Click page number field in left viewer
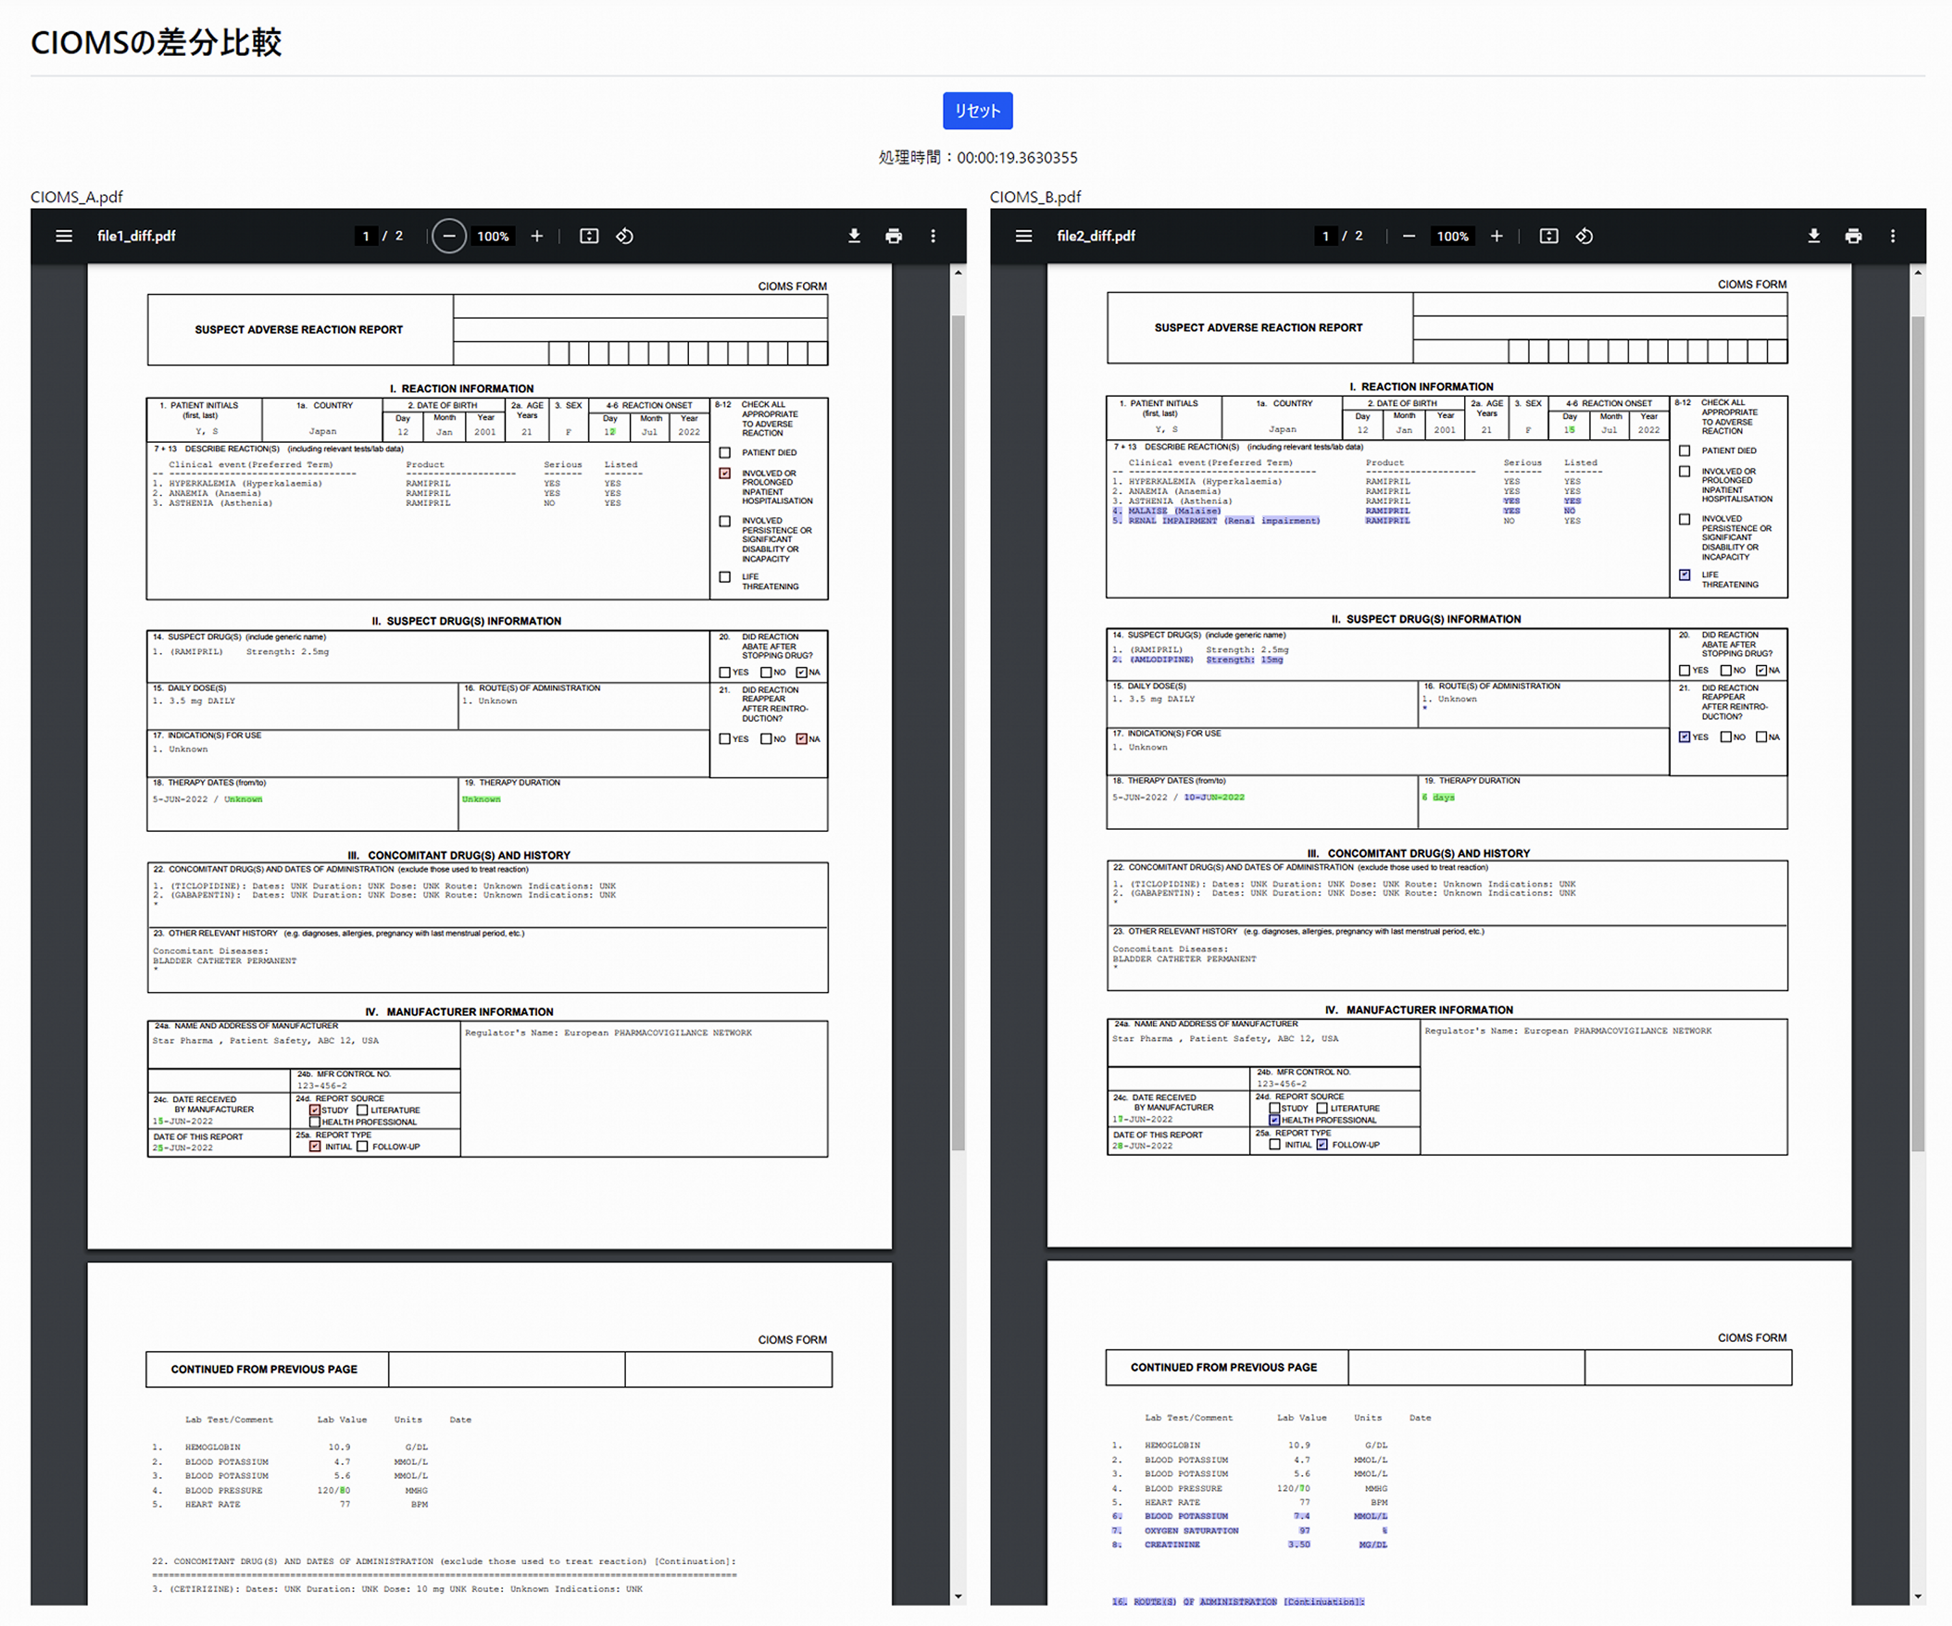Viewport: 1952px width, 1626px height. pyautogui.click(x=366, y=236)
